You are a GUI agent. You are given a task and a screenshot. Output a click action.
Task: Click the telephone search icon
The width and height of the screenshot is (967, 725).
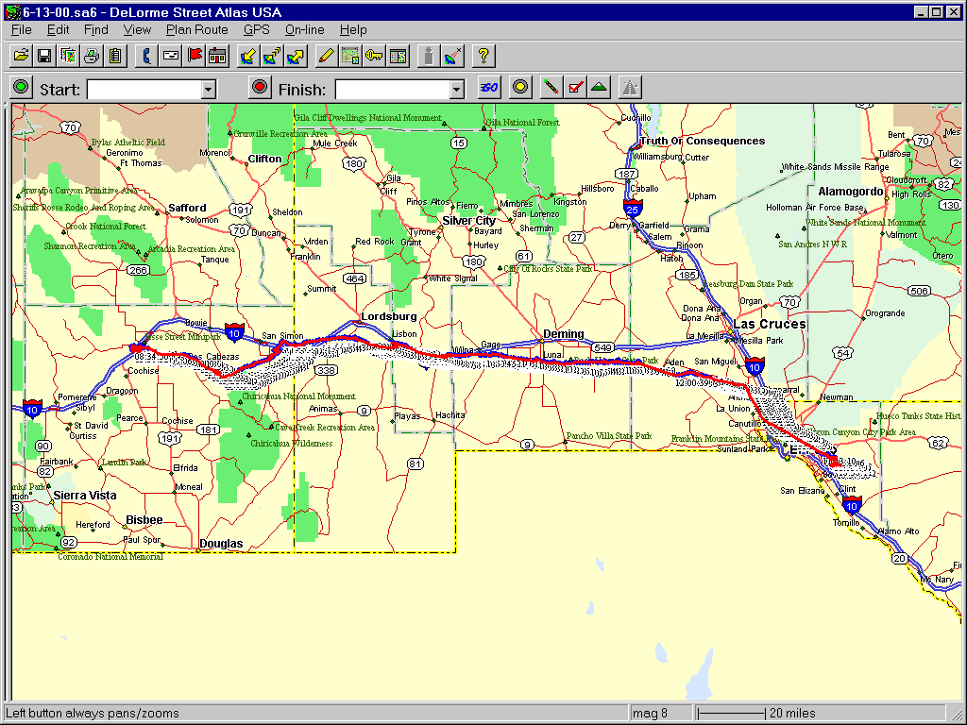click(146, 56)
